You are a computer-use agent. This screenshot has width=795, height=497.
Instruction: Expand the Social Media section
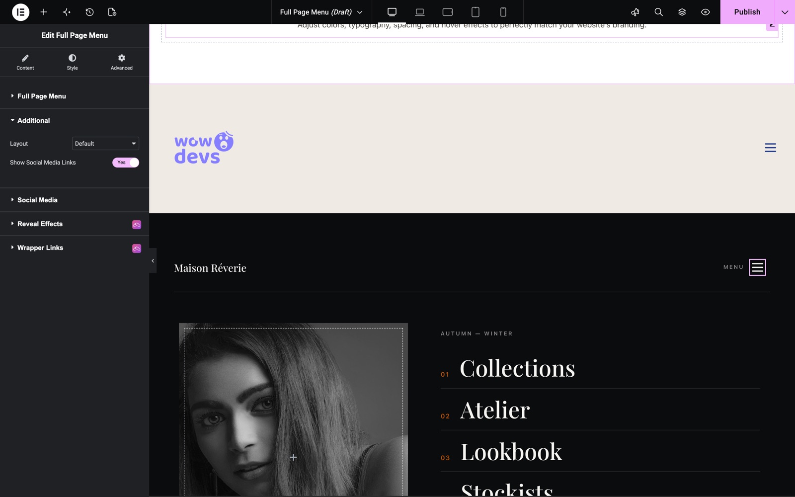(x=75, y=200)
